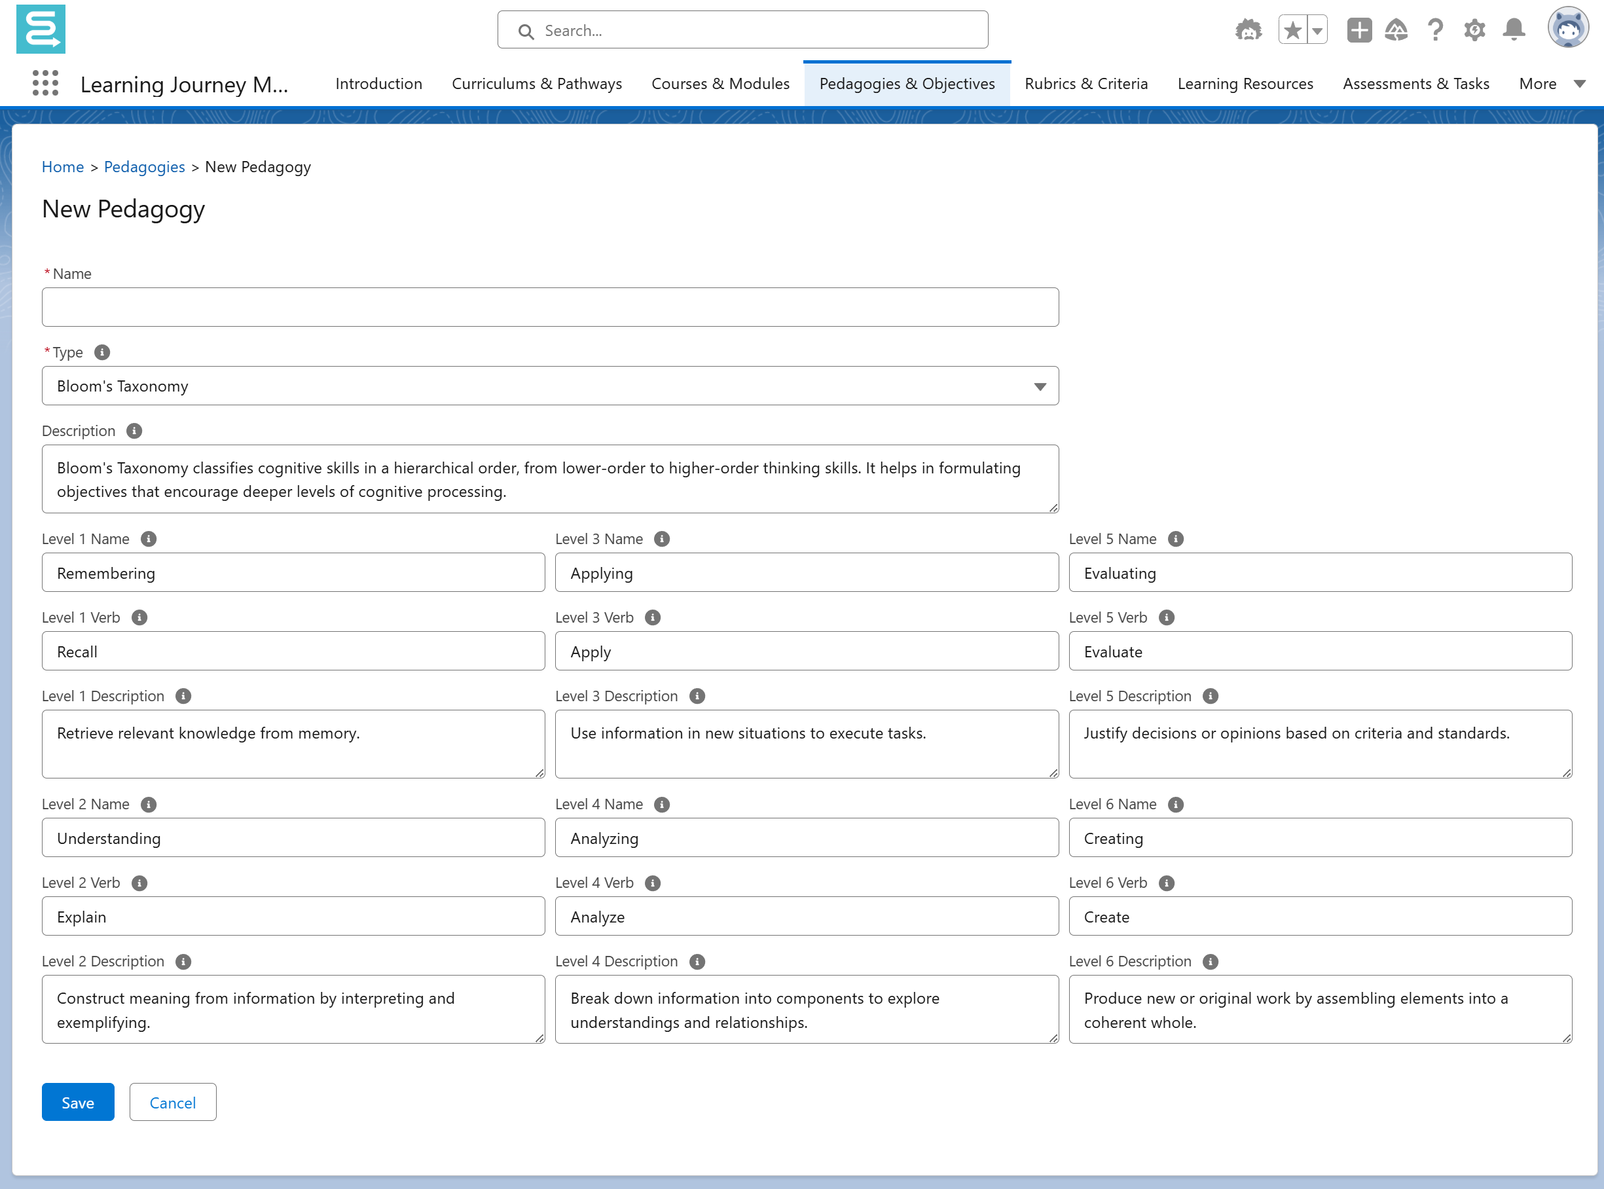1604x1189 pixels.
Task: Click the Level 6 Name field containing Creating
Action: click(1320, 838)
